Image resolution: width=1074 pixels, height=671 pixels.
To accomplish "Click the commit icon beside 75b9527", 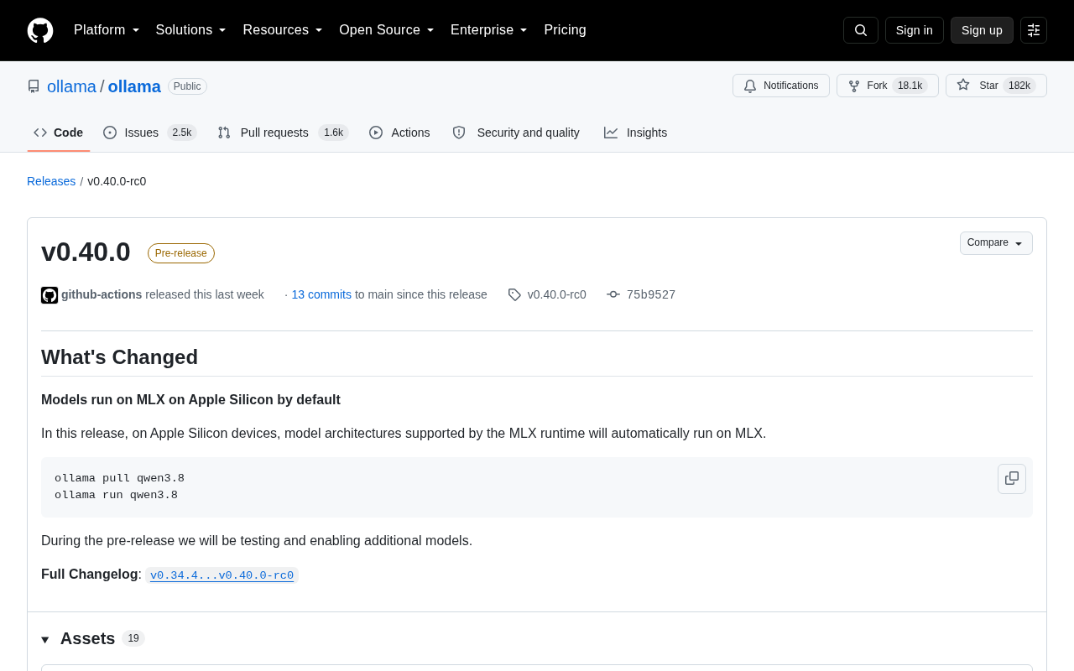I will pyautogui.click(x=613, y=294).
